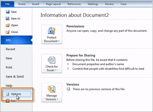Click the Save As icon
Image resolution: width=153 pixels, height=112 pixels.
click(x=8, y=18)
